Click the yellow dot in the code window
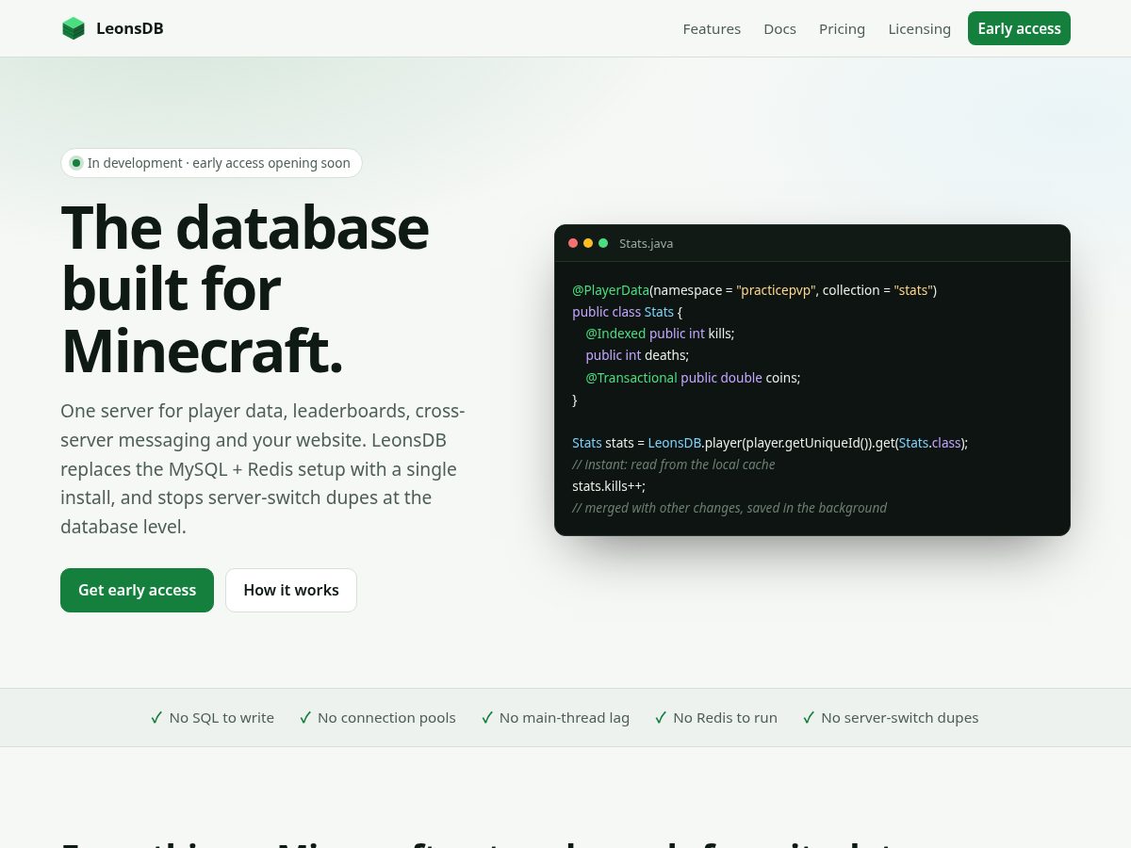This screenshot has height=848, width=1131. pos(588,243)
